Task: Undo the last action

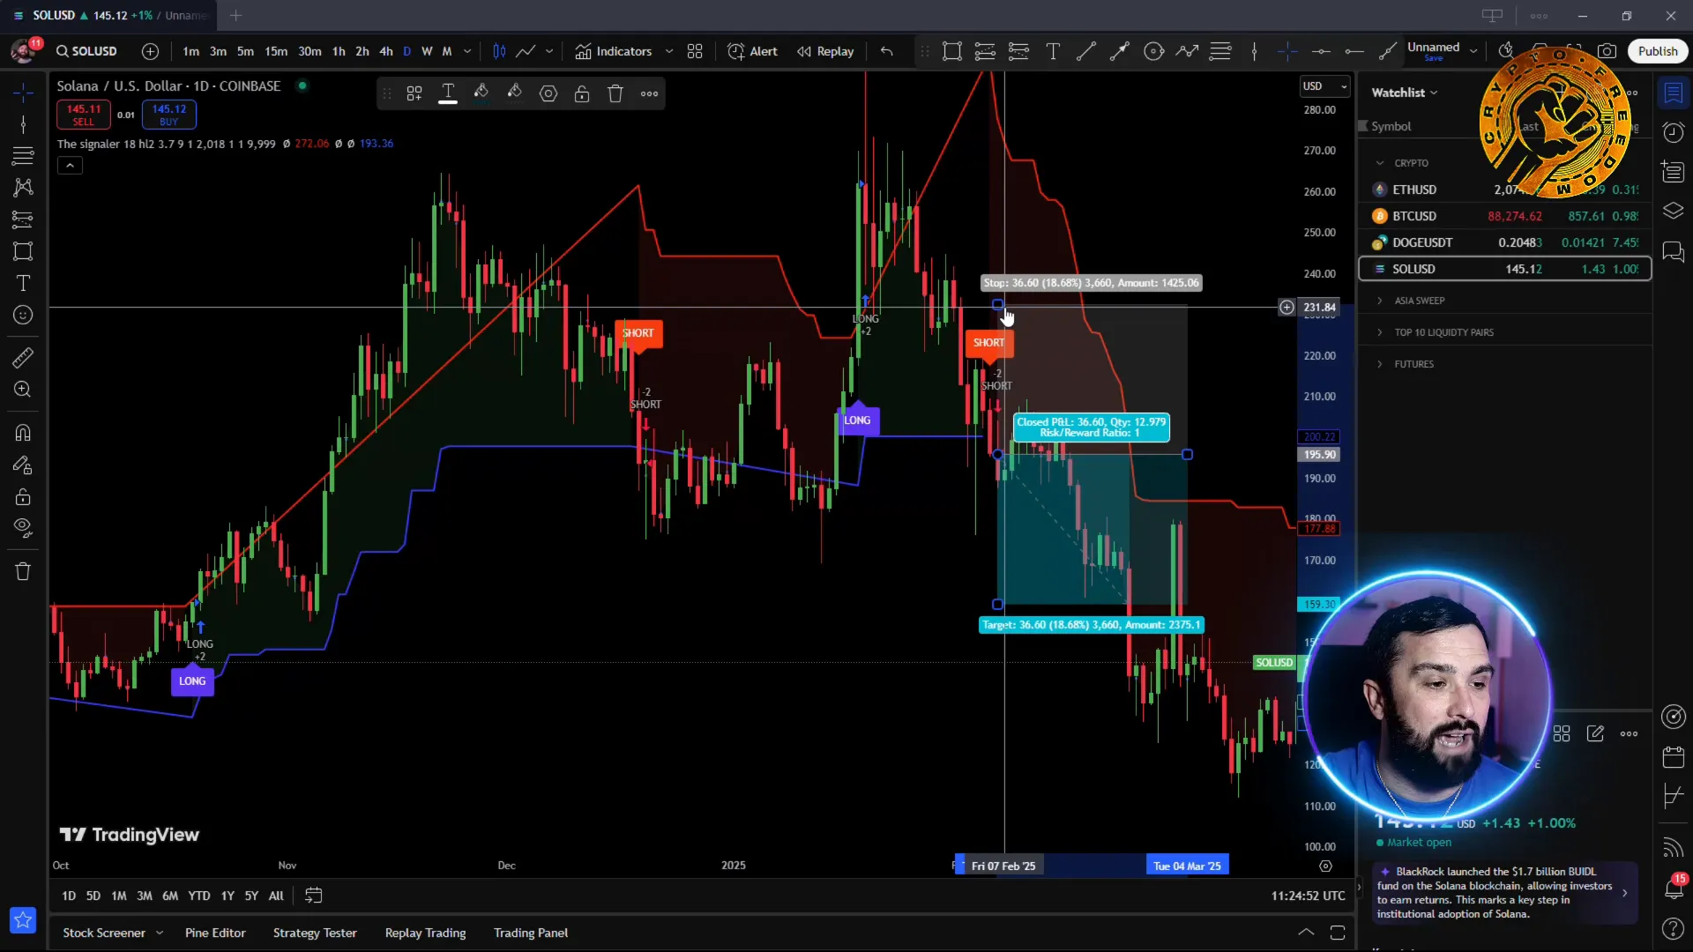Action: (887, 51)
